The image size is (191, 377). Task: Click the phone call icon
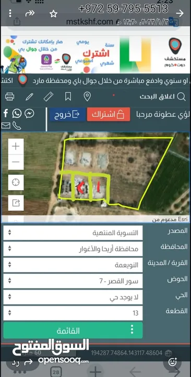(x=17, y=126)
